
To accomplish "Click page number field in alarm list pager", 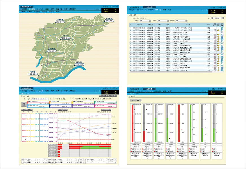I will (217, 18).
